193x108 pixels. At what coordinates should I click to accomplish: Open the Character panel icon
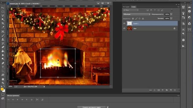[183, 30]
